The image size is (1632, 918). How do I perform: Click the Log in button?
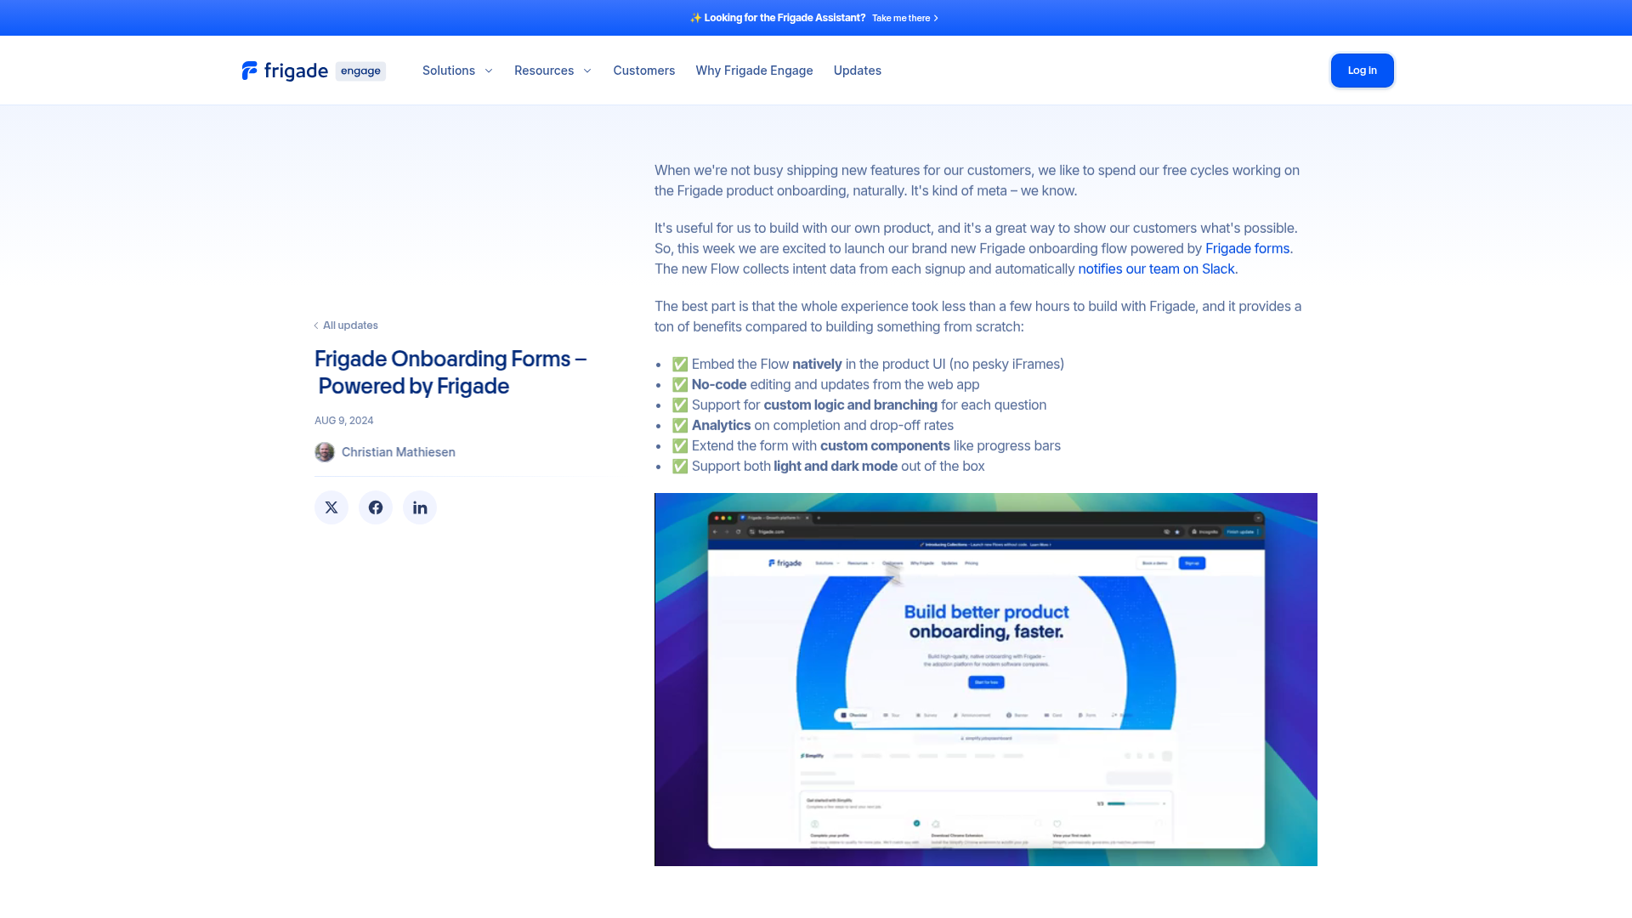tap(1362, 71)
